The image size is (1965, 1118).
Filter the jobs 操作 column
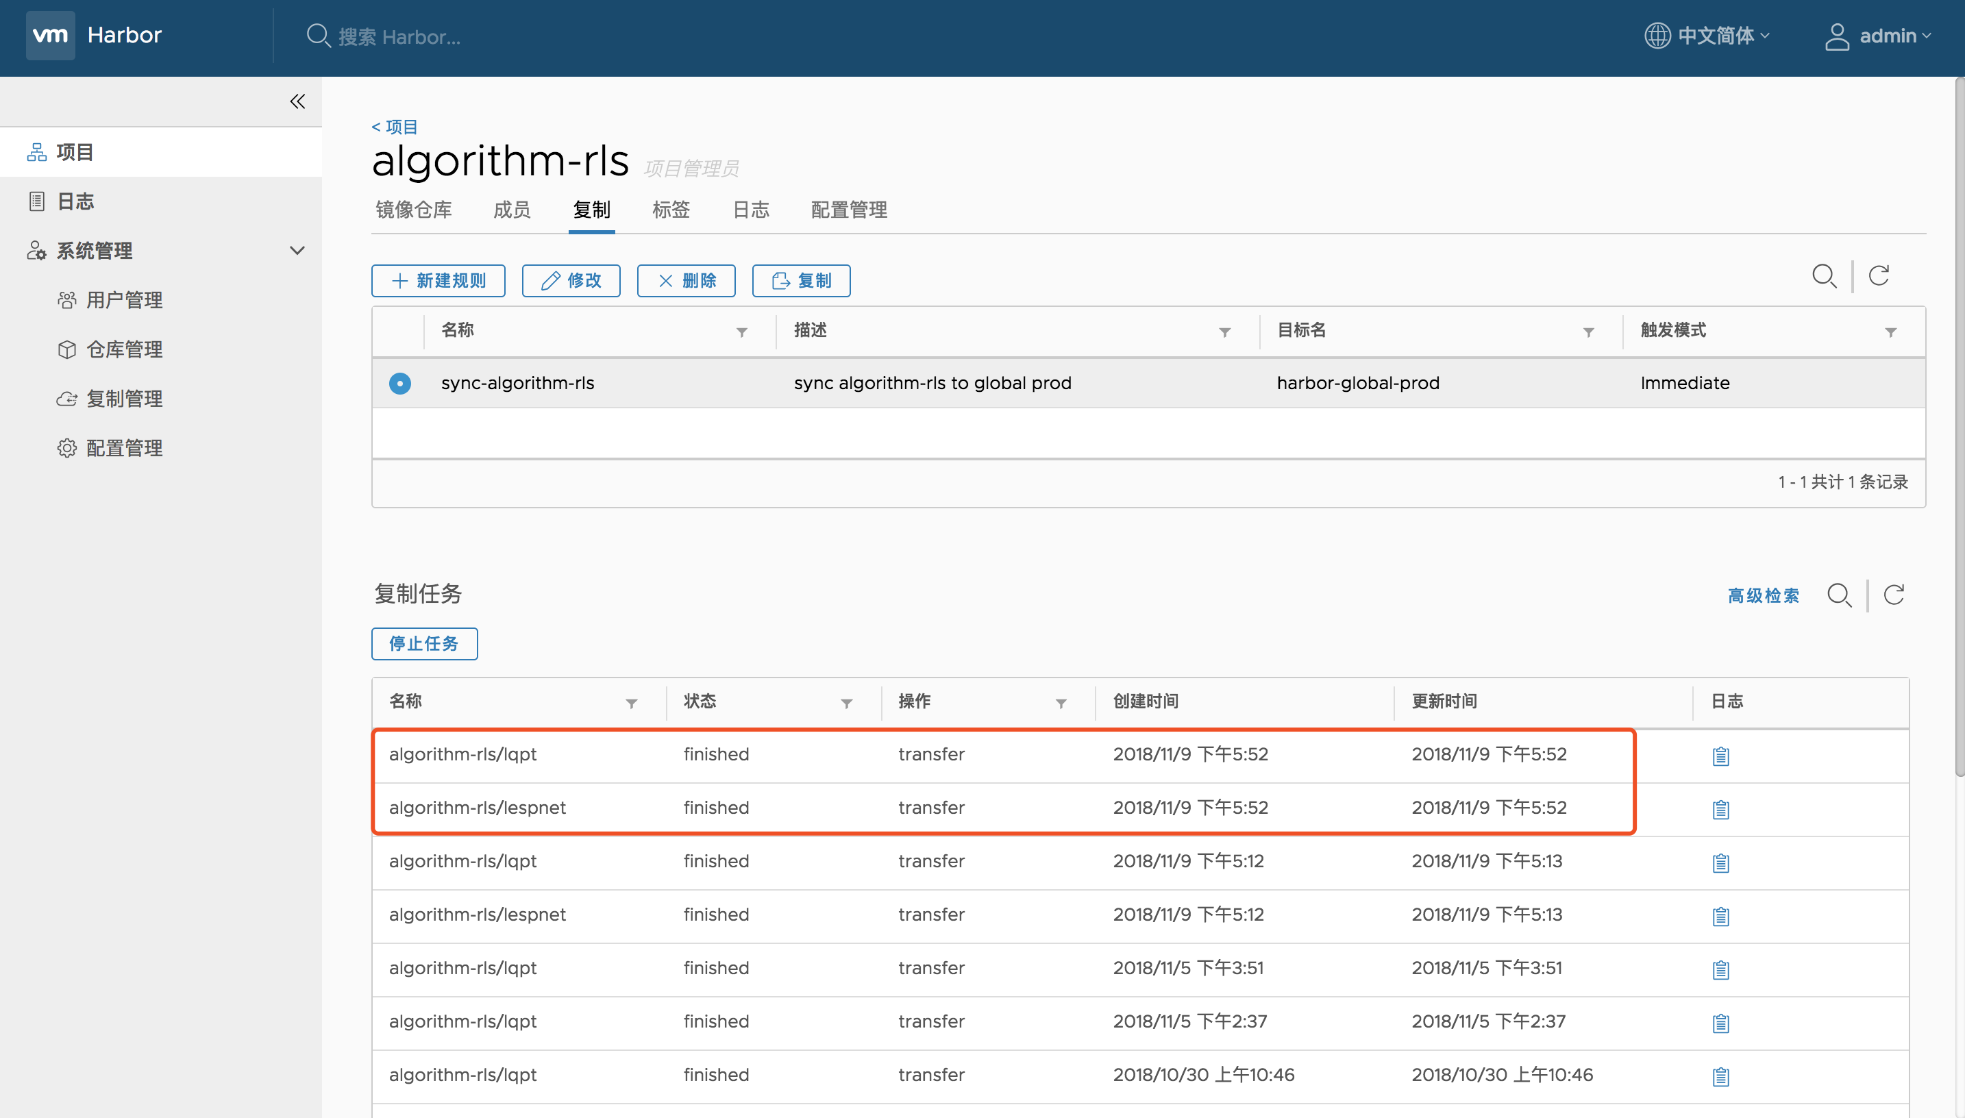(x=1061, y=704)
